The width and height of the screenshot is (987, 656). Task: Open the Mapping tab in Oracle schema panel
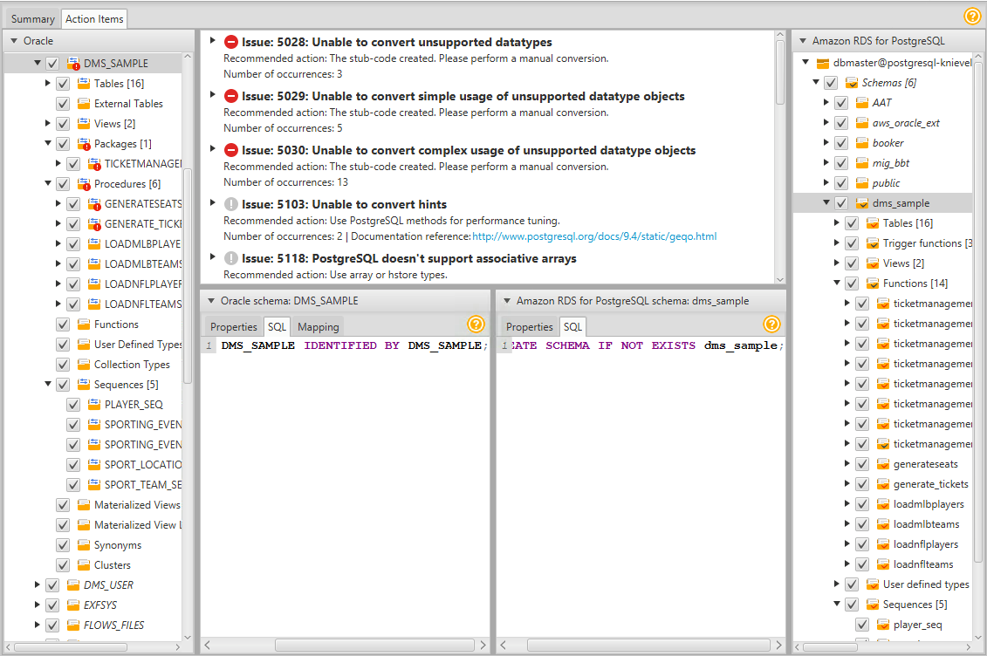click(x=318, y=326)
